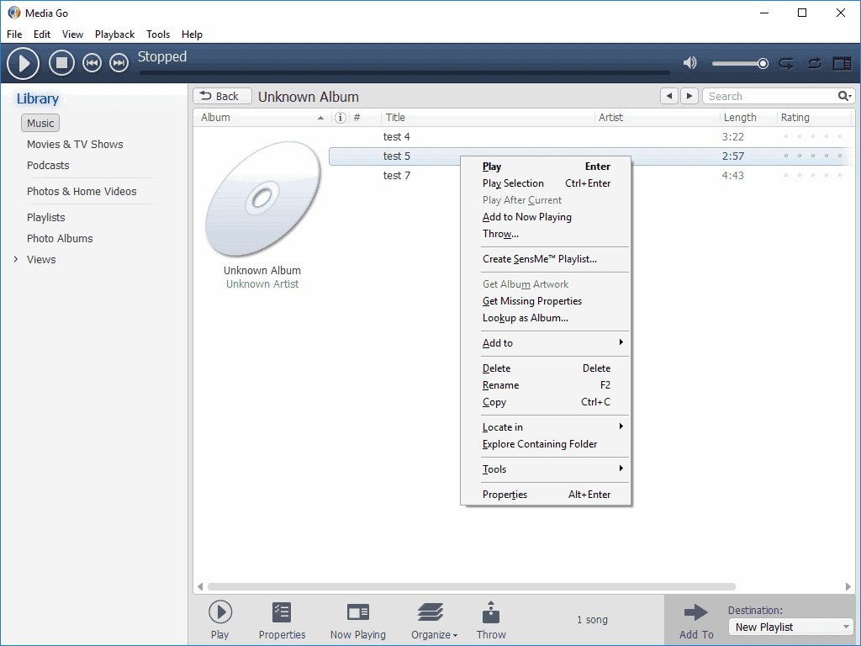Choose Lookup as Album...

(x=547, y=318)
